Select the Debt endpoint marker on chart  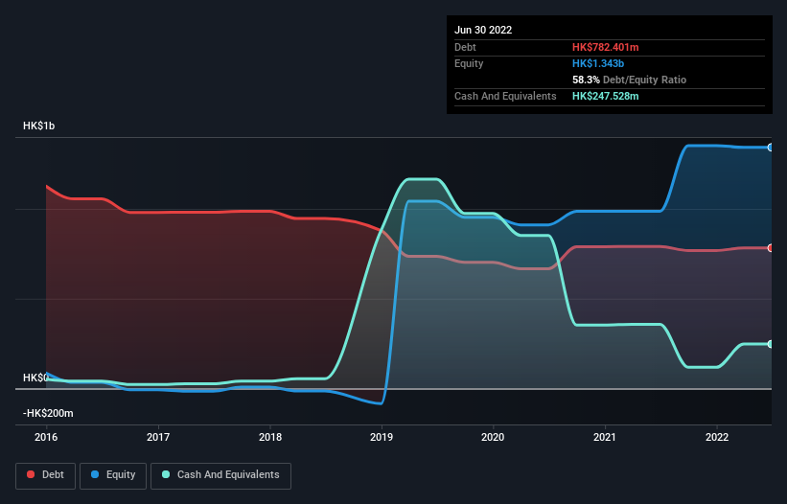tap(770, 248)
